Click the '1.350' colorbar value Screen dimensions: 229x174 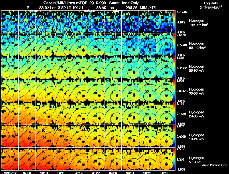(x=180, y=160)
